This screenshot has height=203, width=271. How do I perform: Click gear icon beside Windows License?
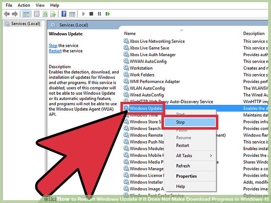click(126, 175)
